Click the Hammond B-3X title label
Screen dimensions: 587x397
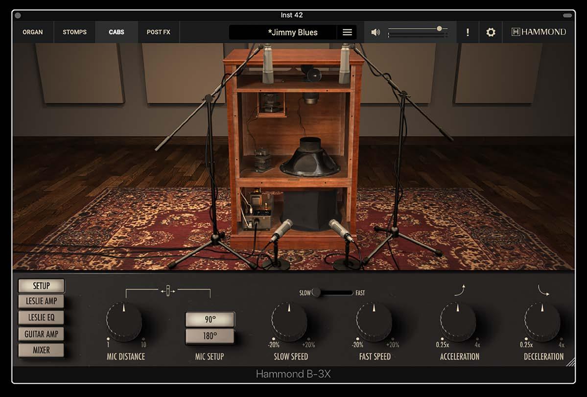293,374
